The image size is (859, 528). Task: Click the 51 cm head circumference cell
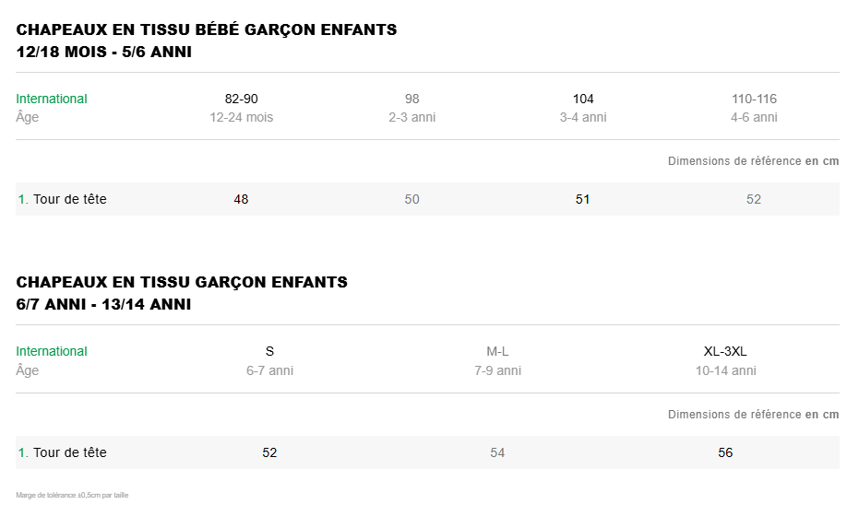[x=583, y=199]
